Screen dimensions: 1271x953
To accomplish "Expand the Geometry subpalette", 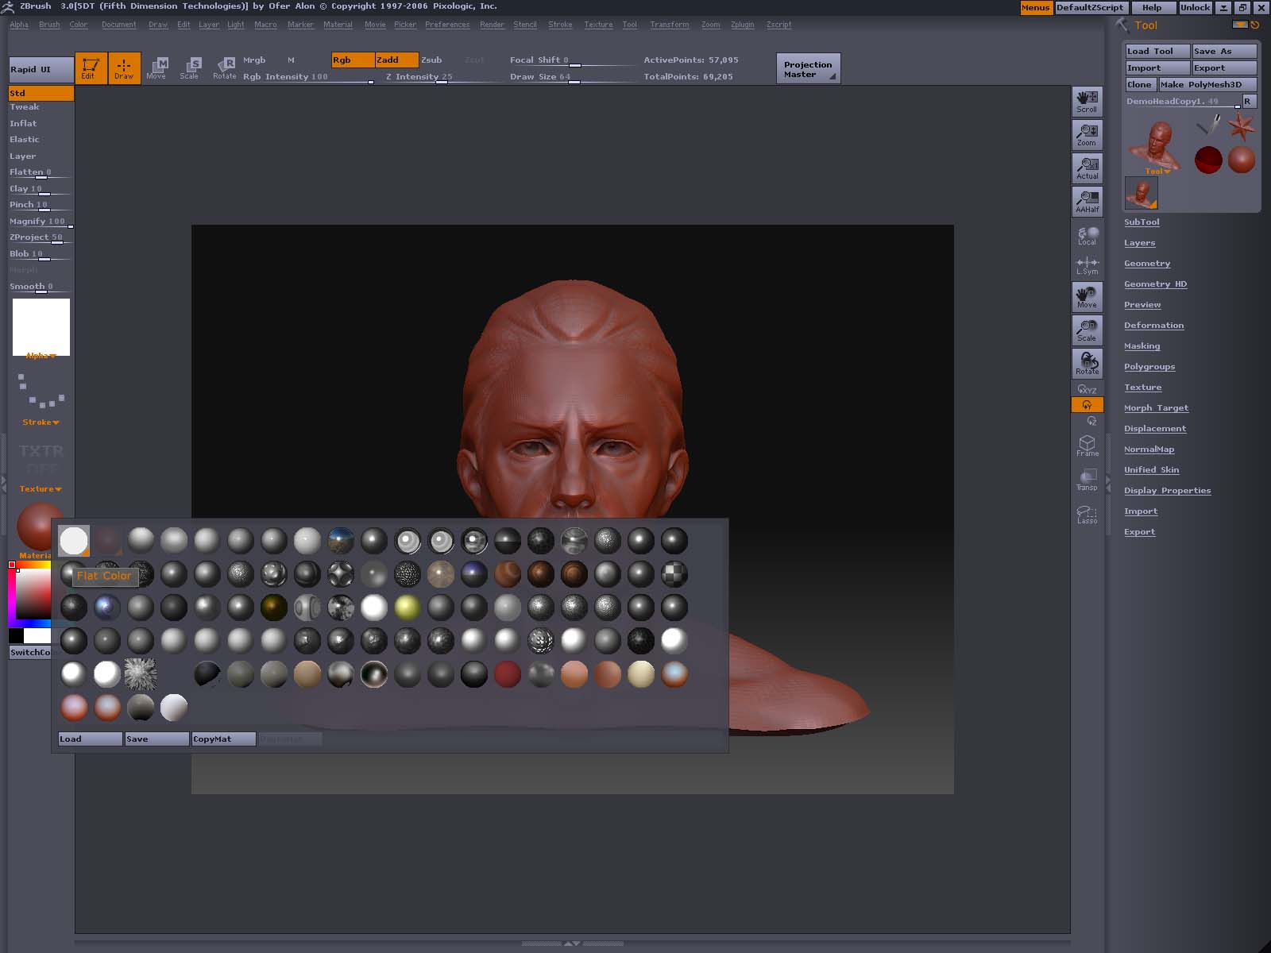I will (x=1146, y=264).
